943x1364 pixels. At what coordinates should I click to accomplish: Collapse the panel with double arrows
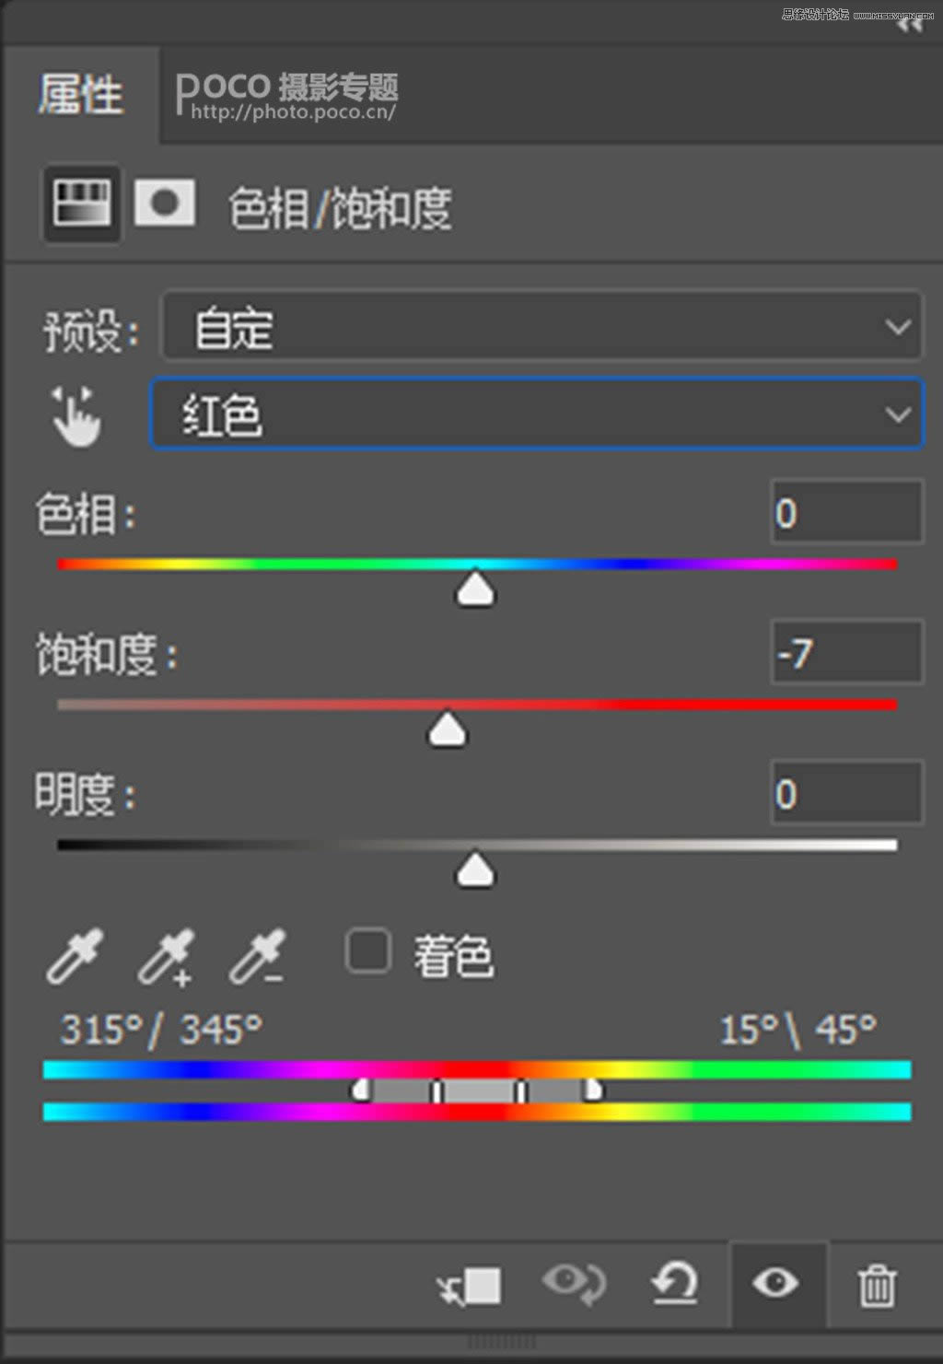coord(910,26)
